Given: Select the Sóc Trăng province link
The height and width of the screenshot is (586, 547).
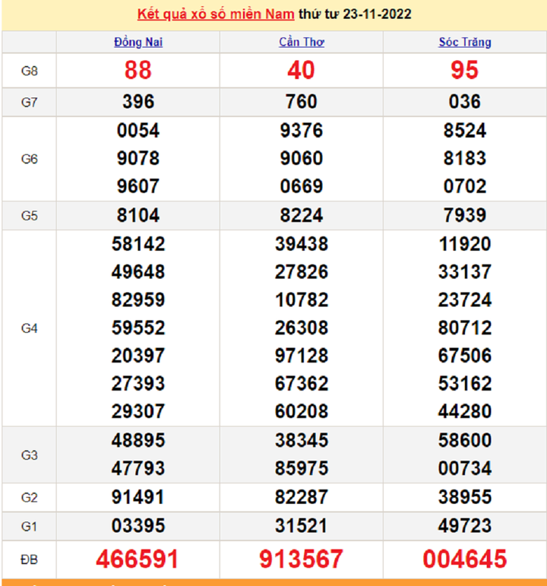Looking at the screenshot, I should click(464, 42).
